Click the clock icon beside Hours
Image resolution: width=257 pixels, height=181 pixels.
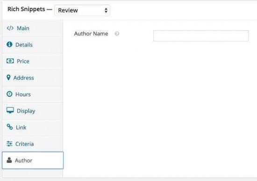(9, 94)
